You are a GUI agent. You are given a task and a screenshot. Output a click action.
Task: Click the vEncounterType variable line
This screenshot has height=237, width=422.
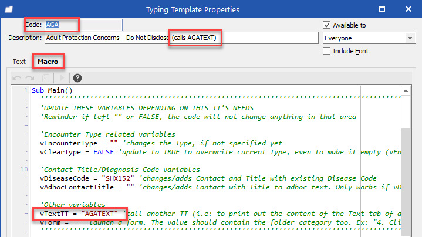[161, 143]
